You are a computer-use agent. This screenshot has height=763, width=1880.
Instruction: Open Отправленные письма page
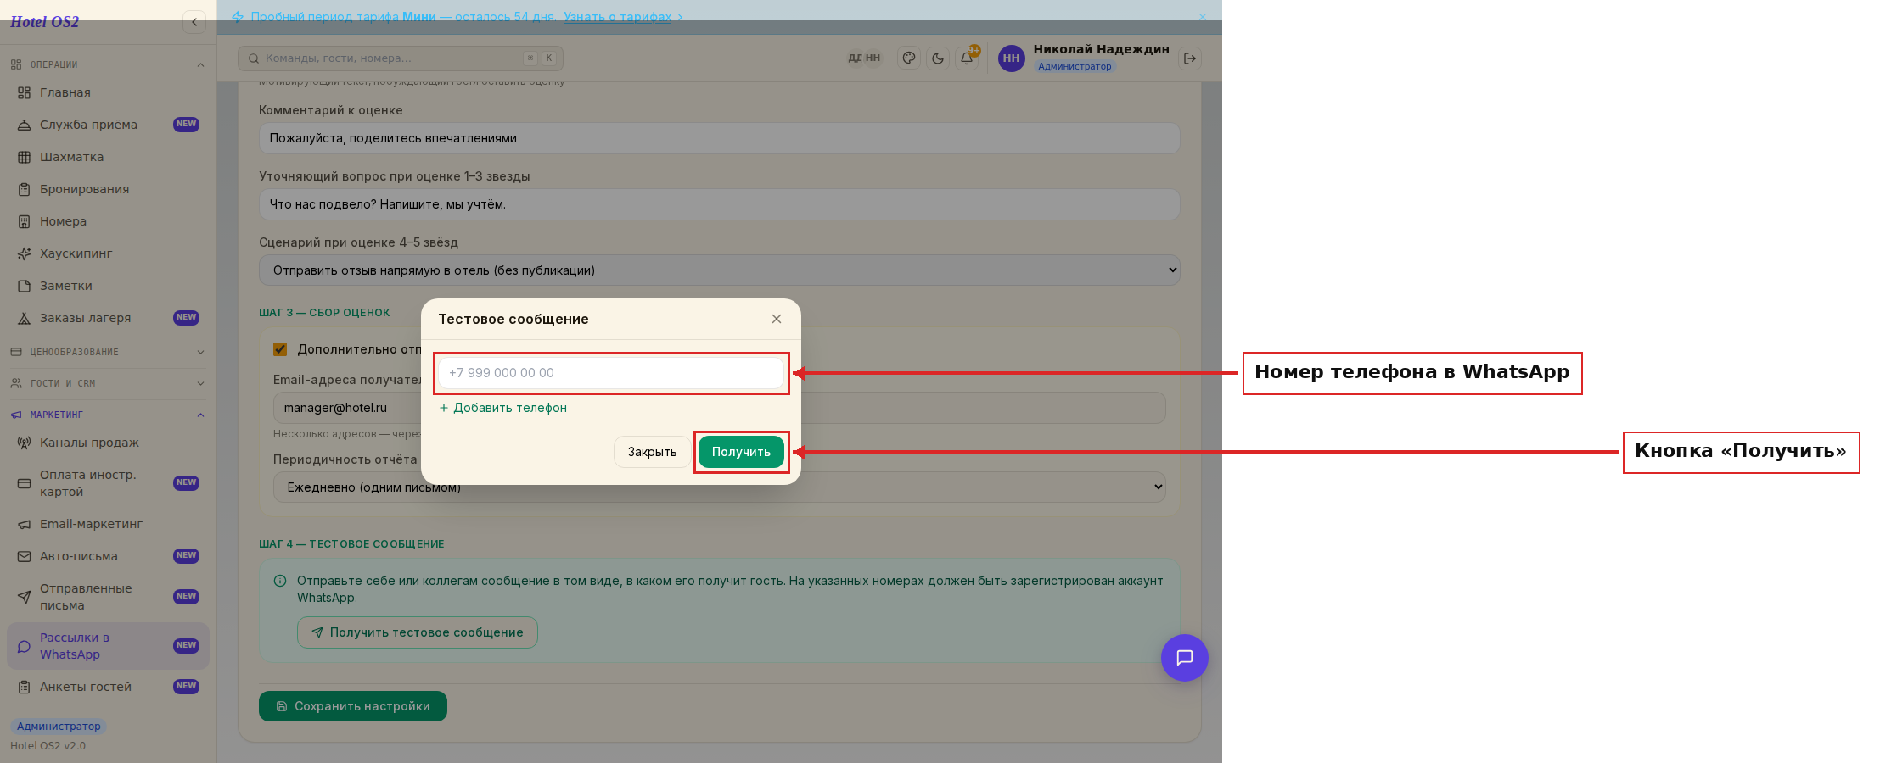click(108, 597)
